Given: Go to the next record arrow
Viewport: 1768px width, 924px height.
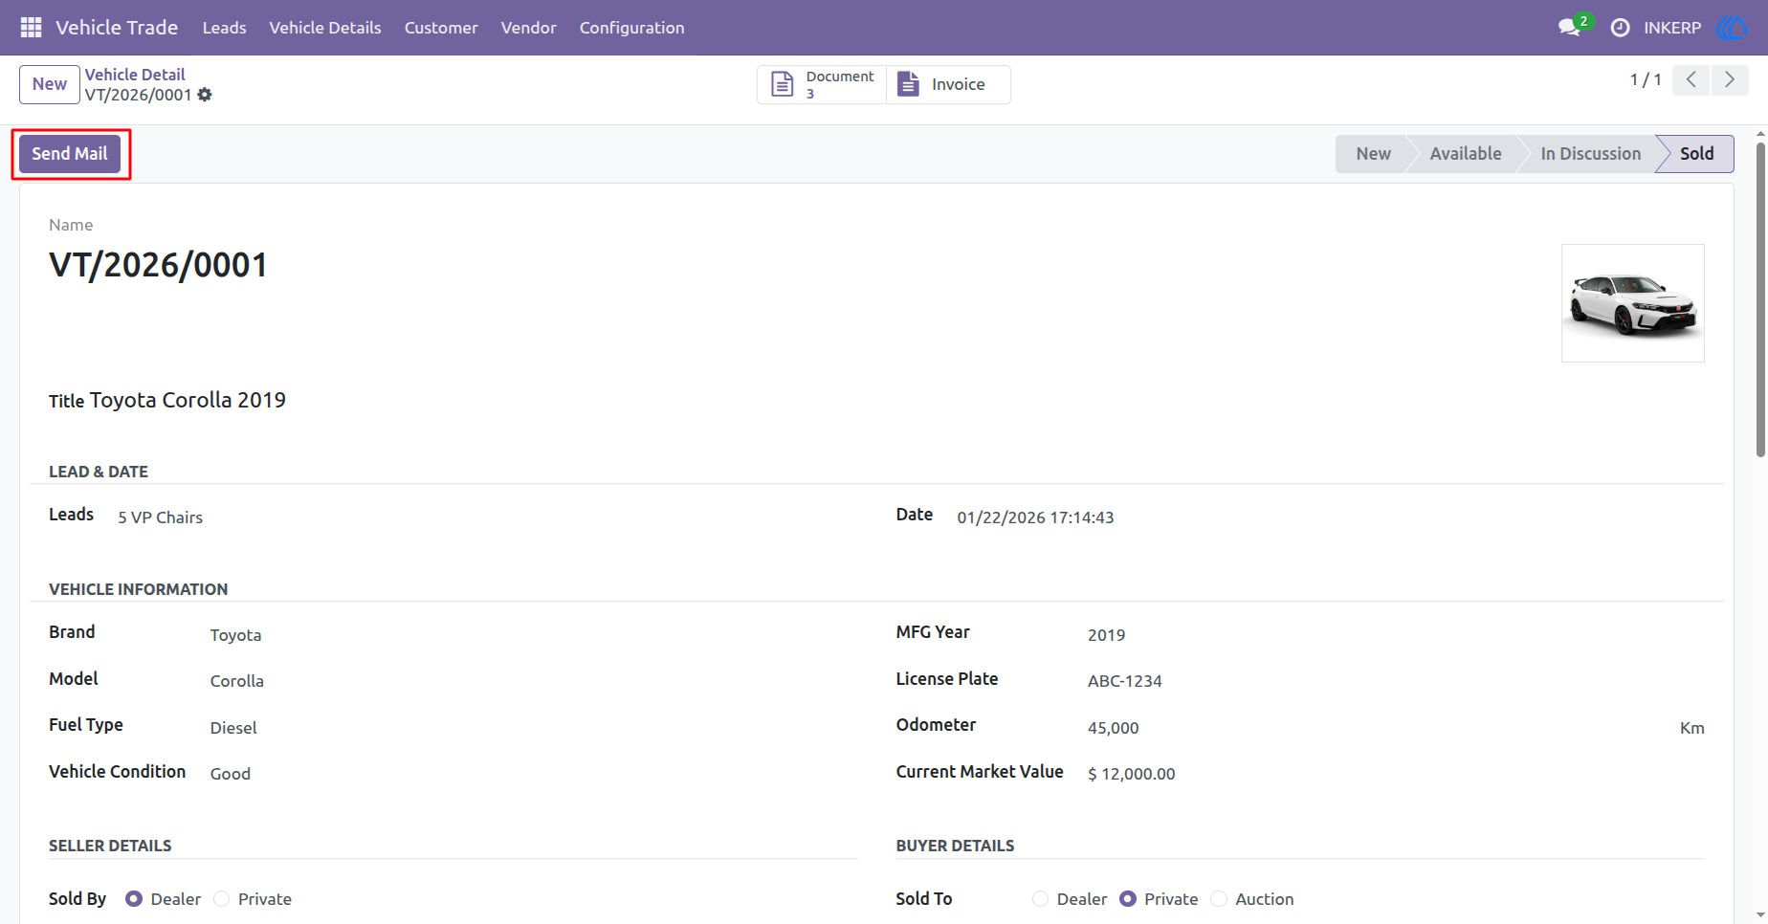Looking at the screenshot, I should pyautogui.click(x=1730, y=79).
